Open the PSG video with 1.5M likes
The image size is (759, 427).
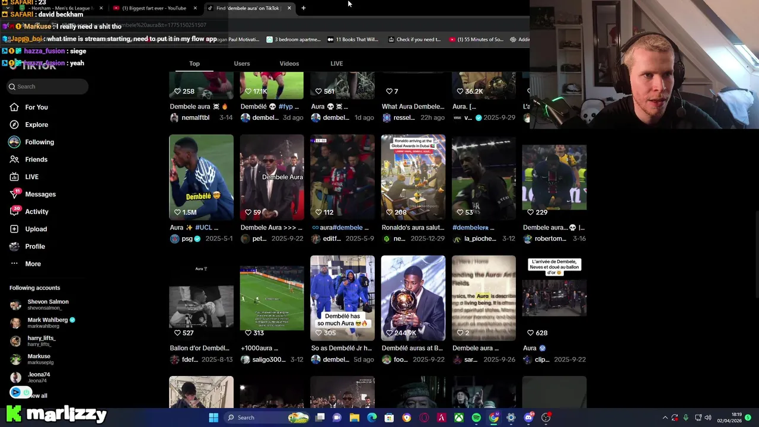point(201,177)
